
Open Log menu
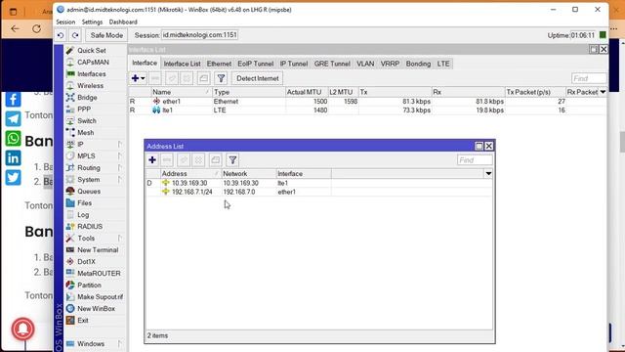click(x=83, y=215)
